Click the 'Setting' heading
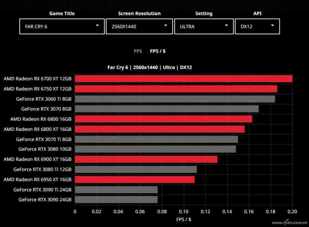 click(204, 13)
